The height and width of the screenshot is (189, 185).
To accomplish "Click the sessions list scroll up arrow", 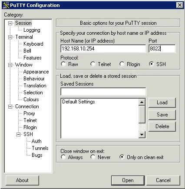I will click(x=142, y=102).
